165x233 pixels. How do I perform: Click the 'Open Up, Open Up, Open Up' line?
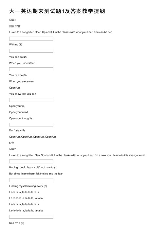(33, 137)
